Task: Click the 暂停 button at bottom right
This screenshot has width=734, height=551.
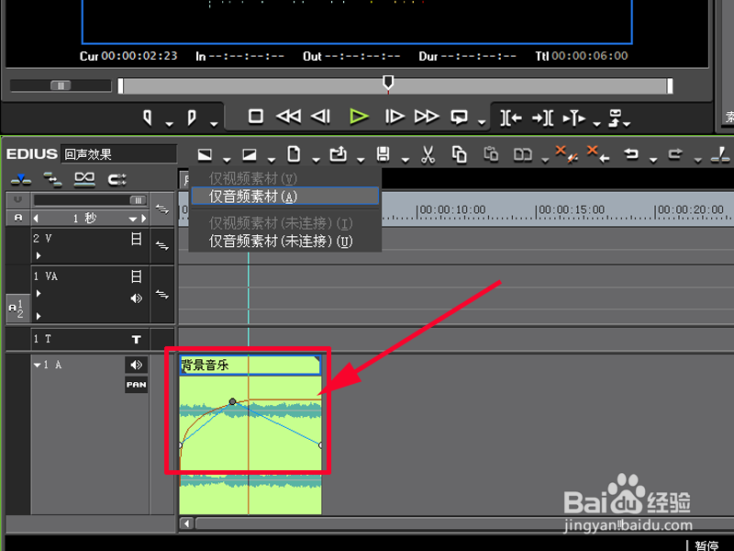Action: point(706,545)
